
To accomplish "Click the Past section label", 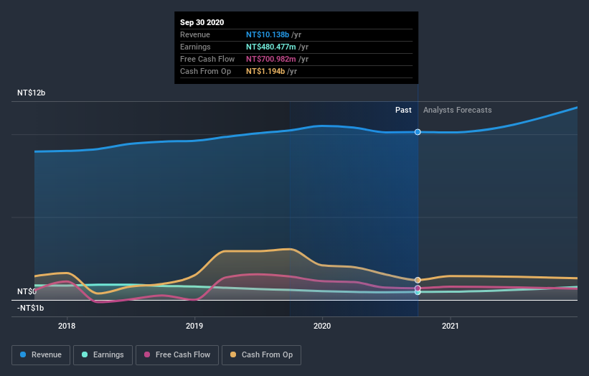I will (403, 110).
